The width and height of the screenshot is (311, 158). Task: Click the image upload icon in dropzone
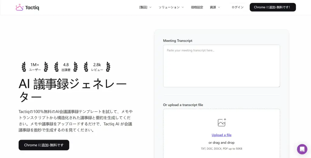click(222, 123)
